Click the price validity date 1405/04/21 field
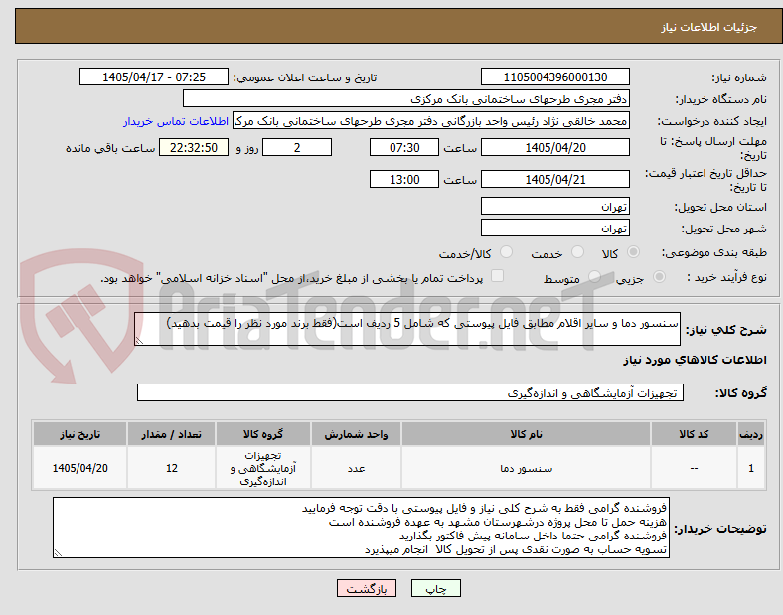The width and height of the screenshot is (783, 615). point(555,179)
